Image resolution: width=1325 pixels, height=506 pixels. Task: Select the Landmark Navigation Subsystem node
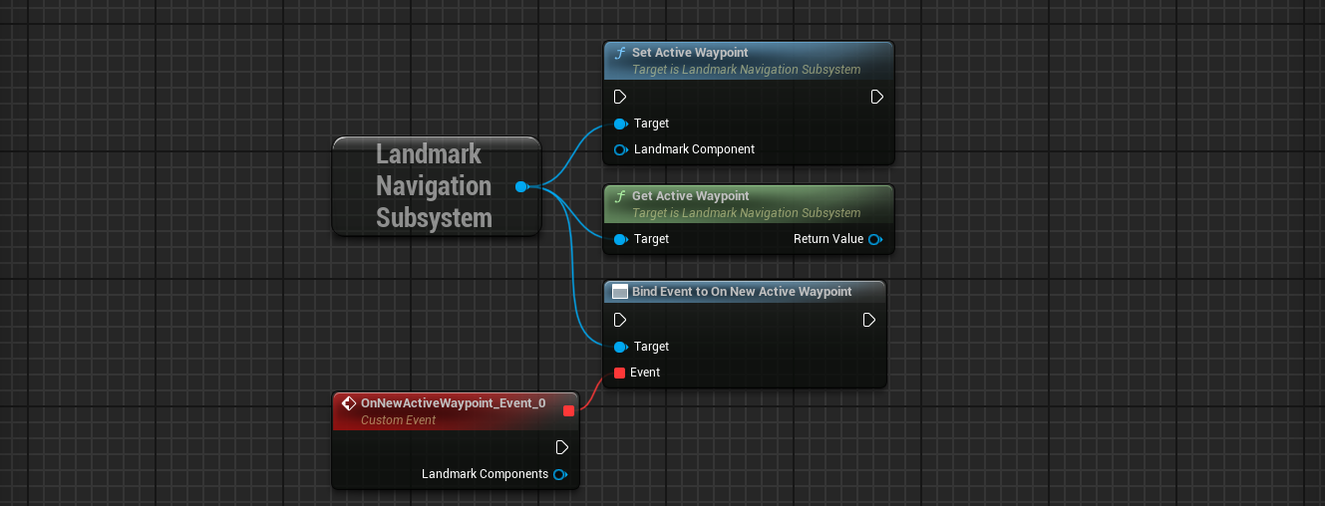(x=437, y=186)
